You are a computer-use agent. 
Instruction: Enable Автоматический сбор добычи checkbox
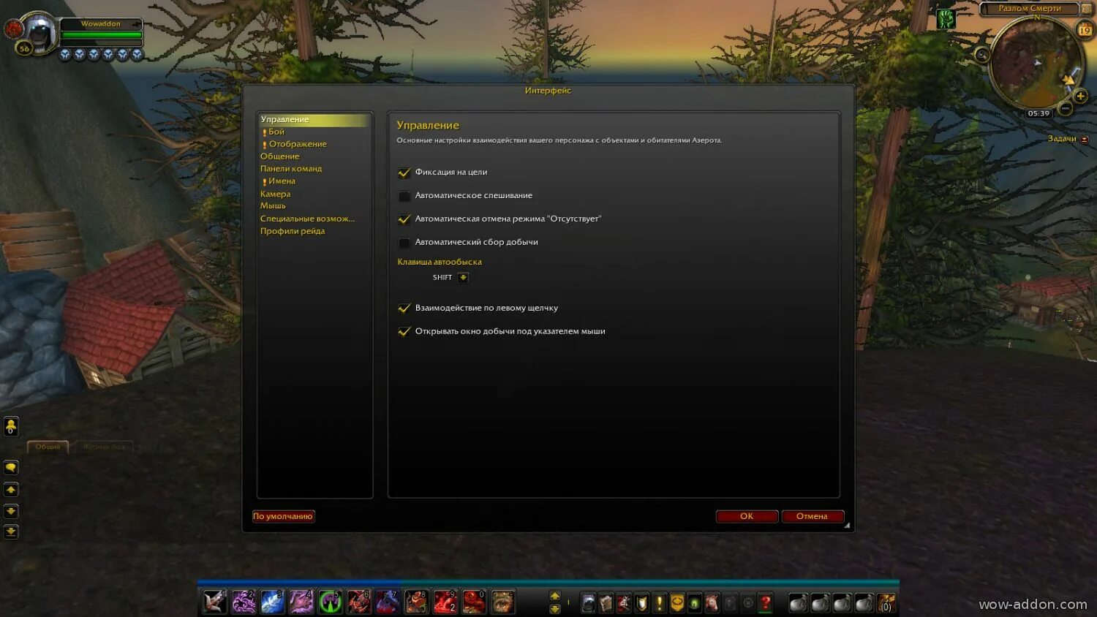pos(404,243)
